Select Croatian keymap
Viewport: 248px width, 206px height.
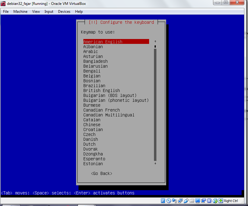click(93, 130)
